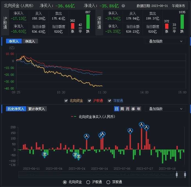Click the 入 marker near 2023-05-24
The width and height of the screenshot is (191, 187).
pyautogui.click(x=87, y=136)
